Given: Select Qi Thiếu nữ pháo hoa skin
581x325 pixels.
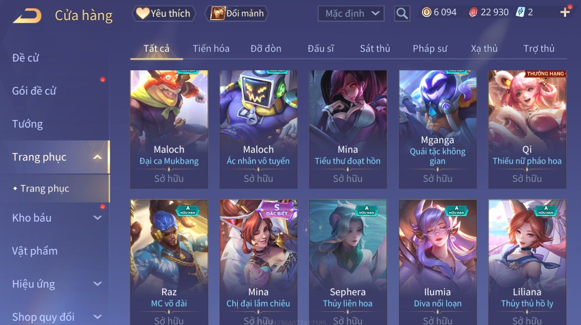Looking at the screenshot, I should [x=527, y=130].
